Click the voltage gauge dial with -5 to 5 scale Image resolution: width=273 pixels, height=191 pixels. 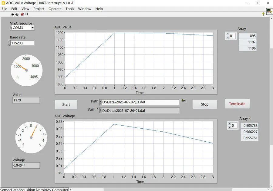pos(31,137)
